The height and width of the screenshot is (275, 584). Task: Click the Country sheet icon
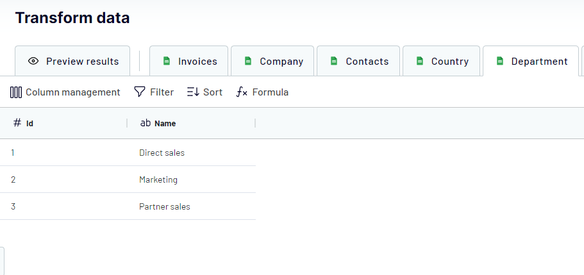click(419, 62)
